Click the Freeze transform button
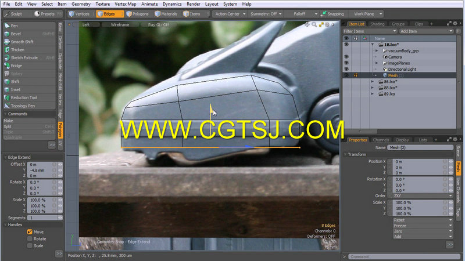The height and width of the screenshot is (261, 465). (x=423, y=226)
